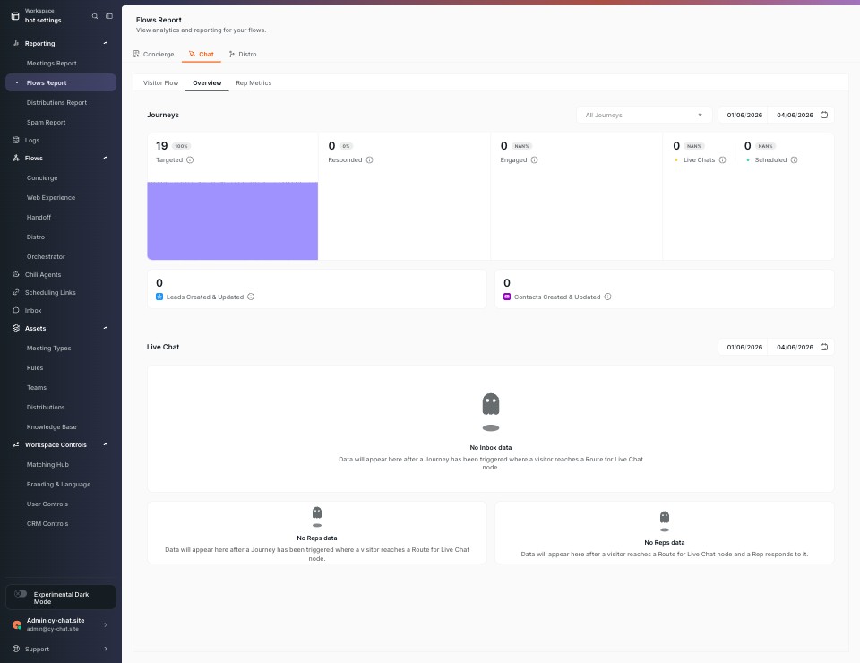This screenshot has height=663, width=860.
Task: Open Spam Report in sidebar
Action: (x=46, y=122)
